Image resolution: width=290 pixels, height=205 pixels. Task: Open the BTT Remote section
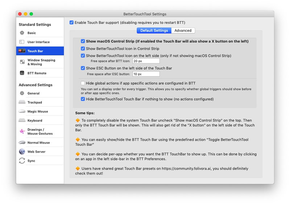pos(40,73)
